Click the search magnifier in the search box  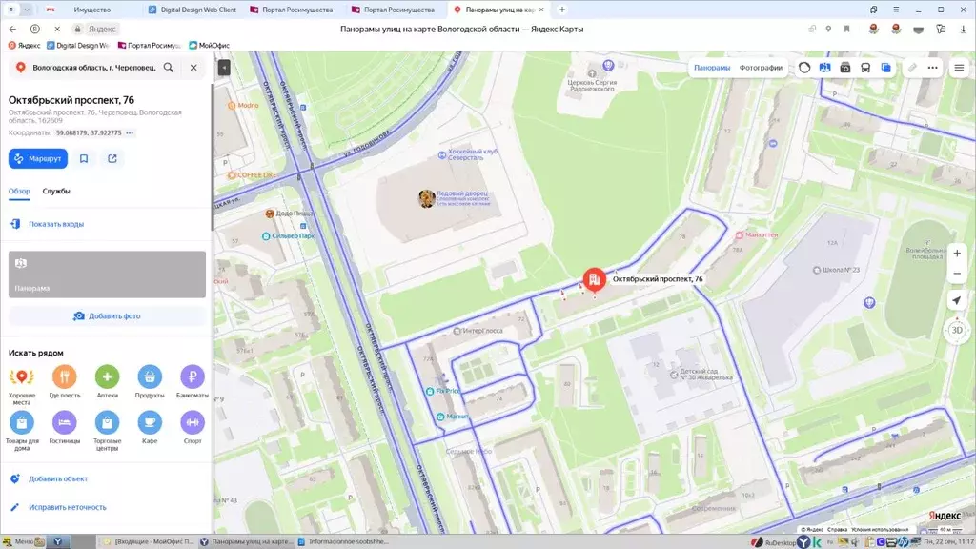pos(169,68)
